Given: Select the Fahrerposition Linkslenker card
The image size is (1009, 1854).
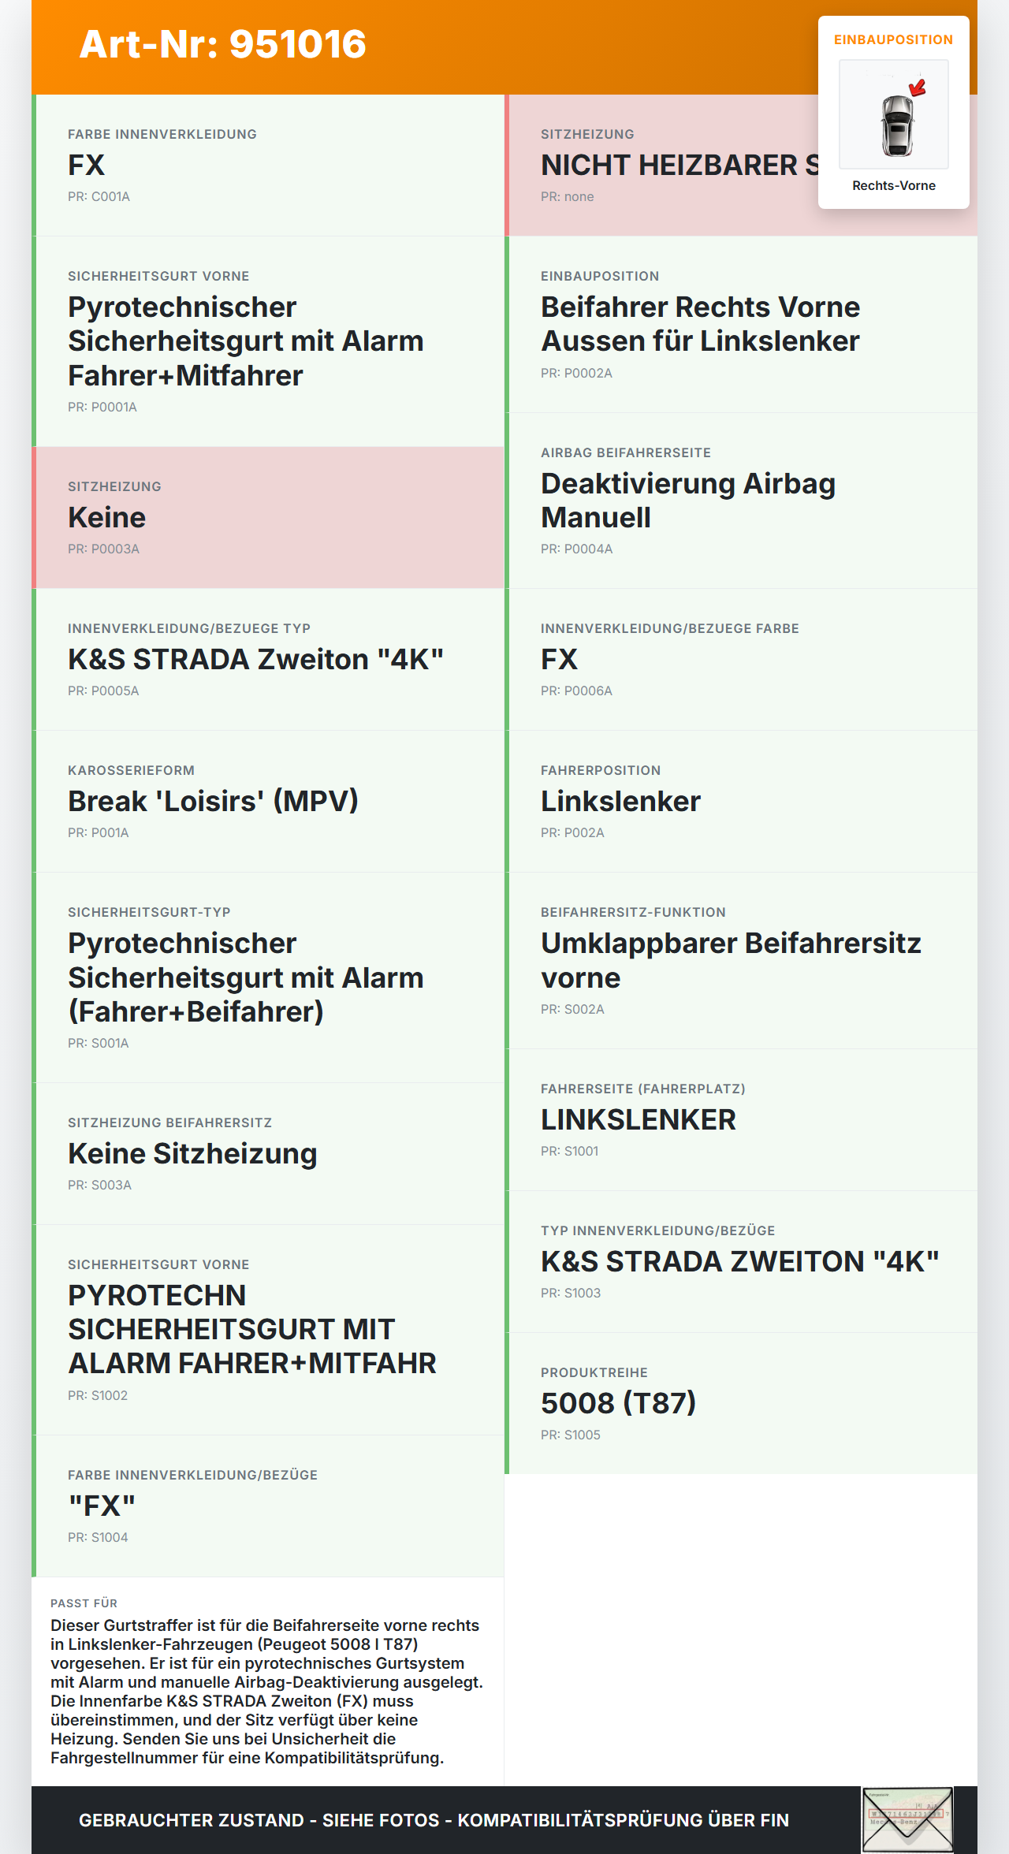Looking at the screenshot, I should (741, 802).
